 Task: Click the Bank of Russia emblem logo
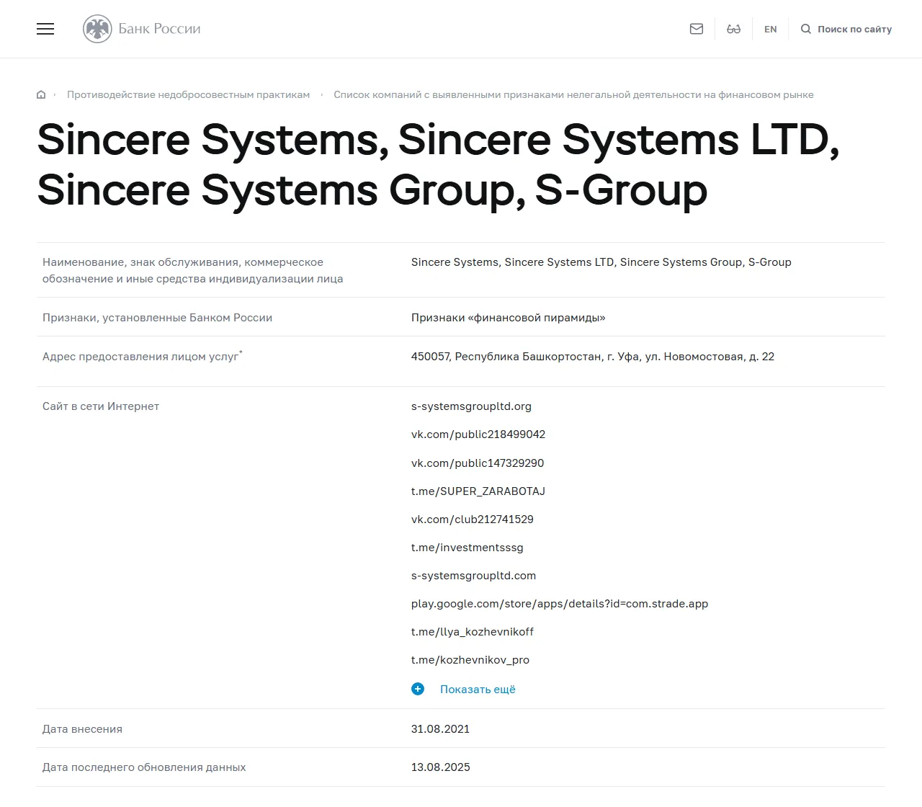97,29
